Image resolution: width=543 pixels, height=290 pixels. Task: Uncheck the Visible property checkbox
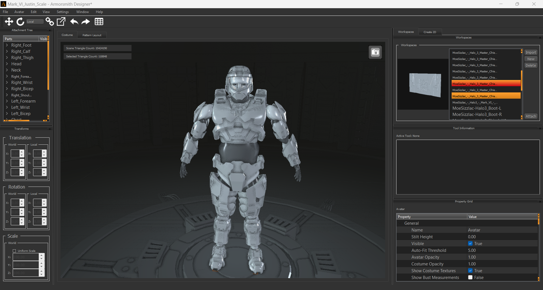click(470, 244)
